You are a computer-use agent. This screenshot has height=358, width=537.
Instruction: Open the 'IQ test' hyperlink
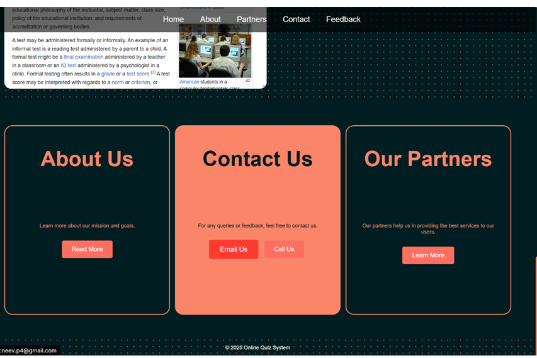coord(69,65)
